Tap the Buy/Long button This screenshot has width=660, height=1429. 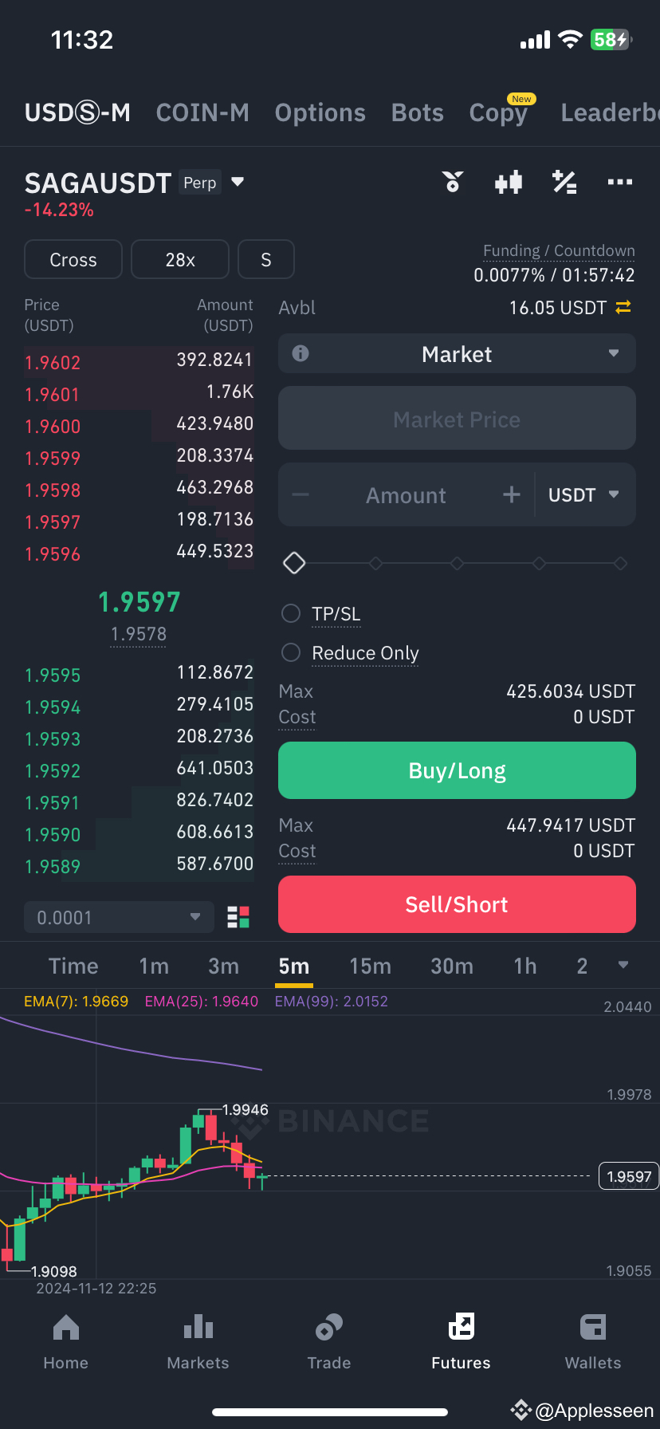tap(457, 770)
